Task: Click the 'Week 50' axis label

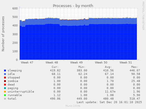Action: tap(101, 63)
